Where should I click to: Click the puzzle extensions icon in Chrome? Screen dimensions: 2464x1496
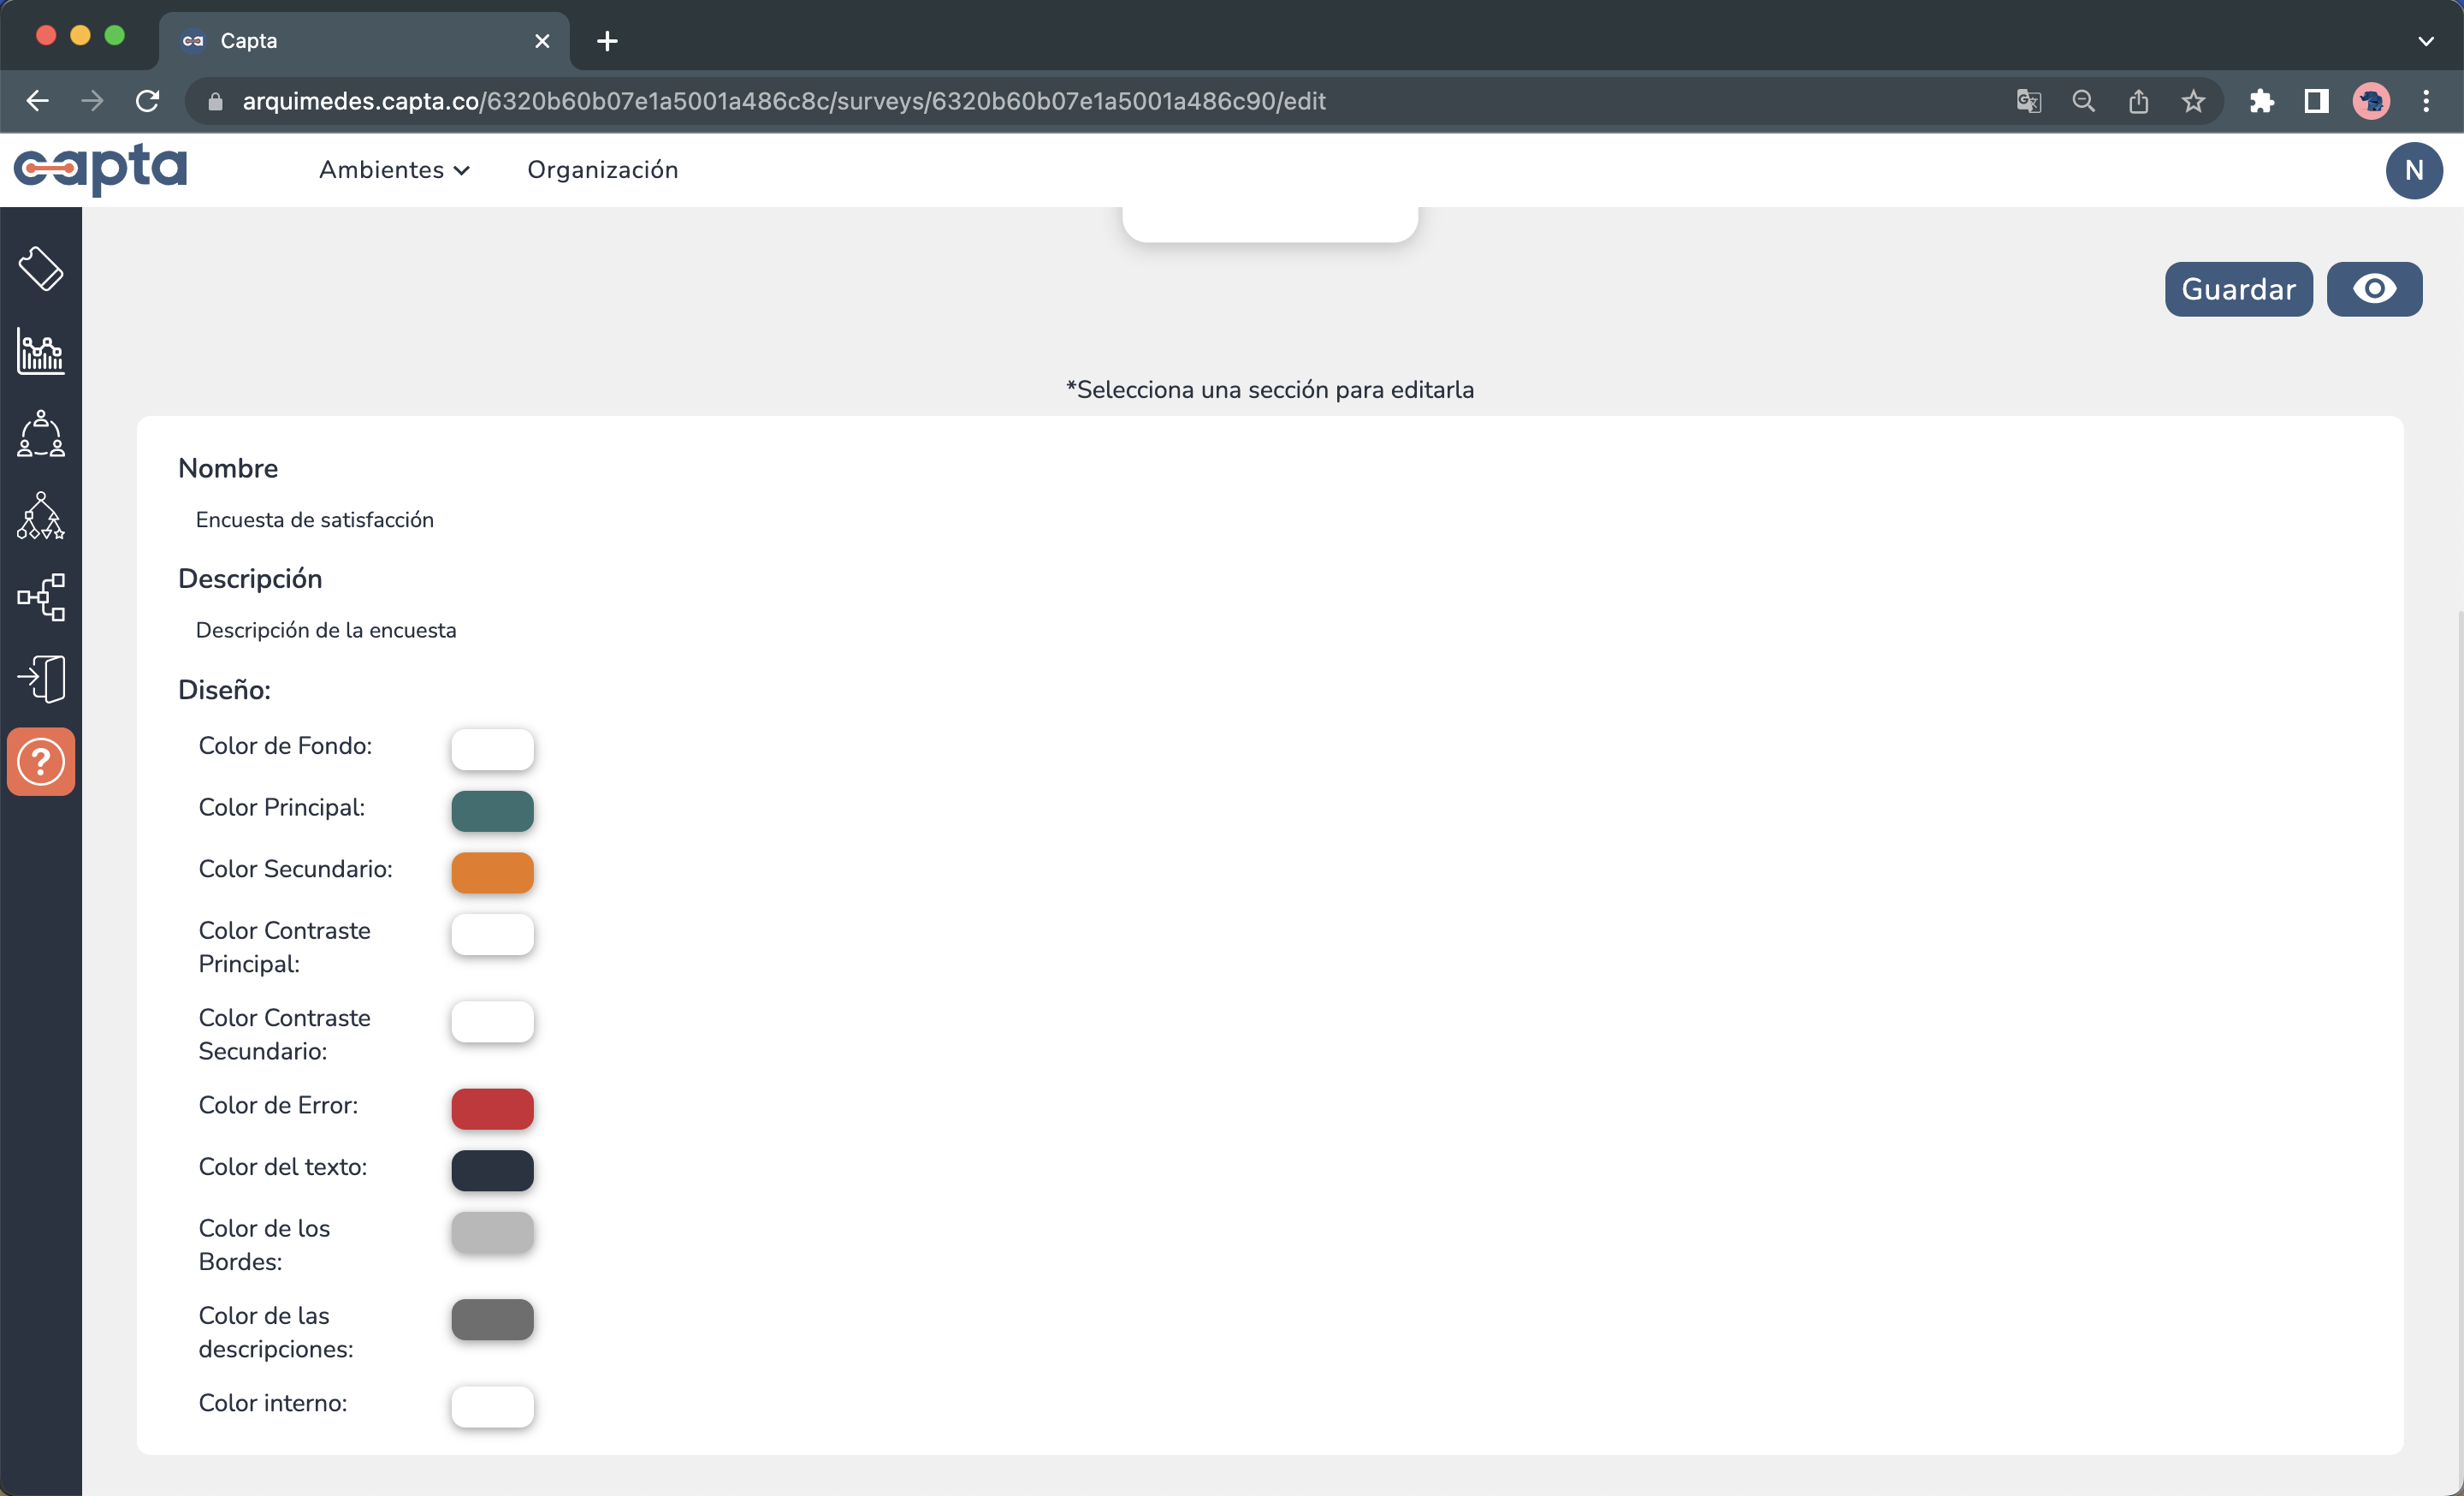[2261, 101]
